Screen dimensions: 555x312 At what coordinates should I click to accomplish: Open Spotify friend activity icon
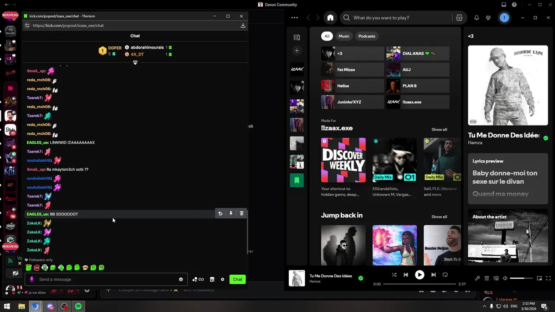pyautogui.click(x=489, y=18)
